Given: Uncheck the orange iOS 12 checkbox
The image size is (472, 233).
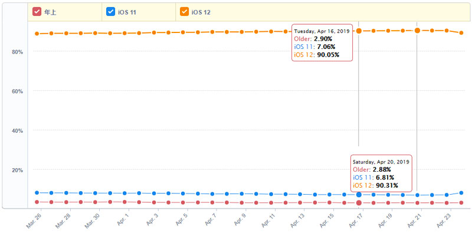Looking at the screenshot, I should tap(184, 12).
